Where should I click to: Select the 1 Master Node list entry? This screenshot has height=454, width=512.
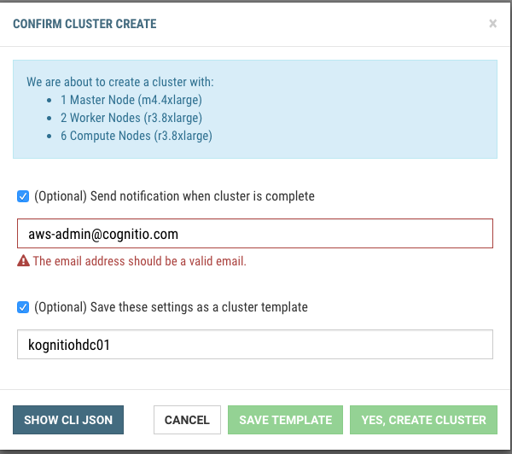click(x=131, y=100)
